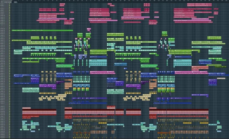Toggle the green mute dot on Track 9
Image resolution: width=229 pixels, height=139 pixels.
coord(10,14)
